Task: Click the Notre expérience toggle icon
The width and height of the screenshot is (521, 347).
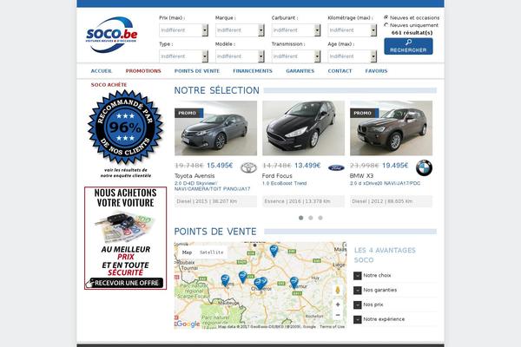Action: (358, 319)
